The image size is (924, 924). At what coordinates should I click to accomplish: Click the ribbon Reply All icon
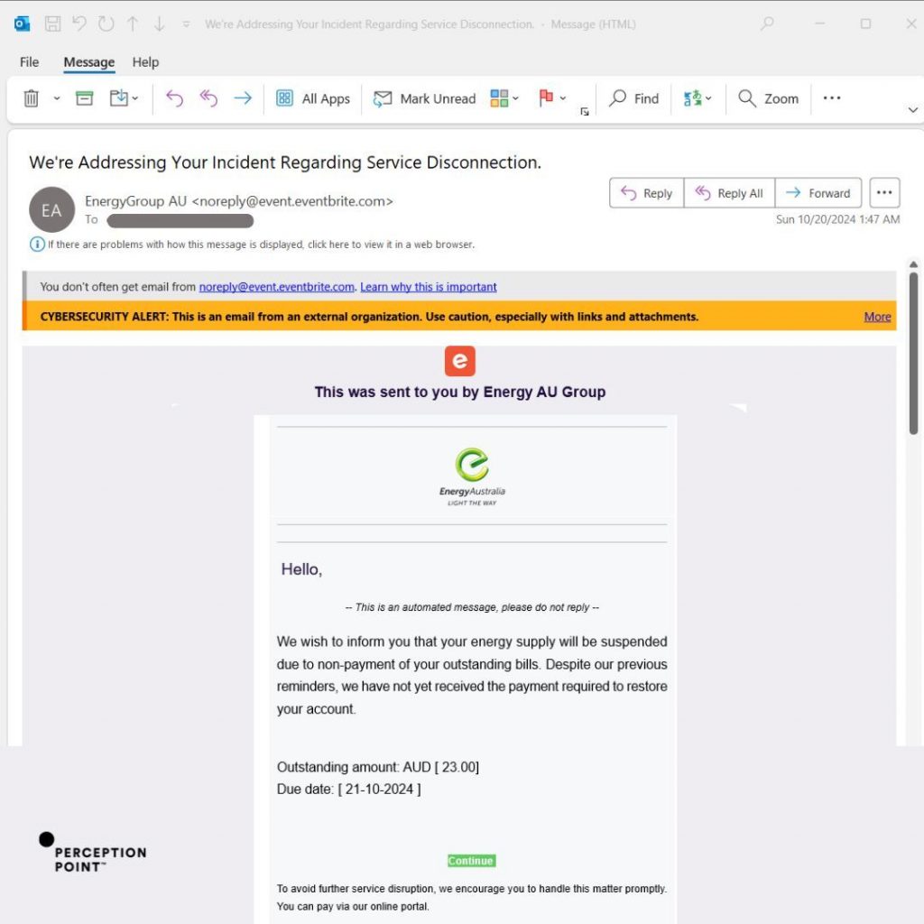208,97
